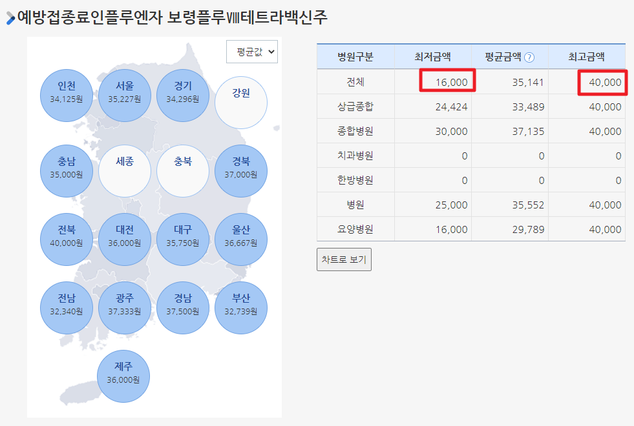Select the 전북 region circle
This screenshot has width=634, height=426.
[x=67, y=239]
